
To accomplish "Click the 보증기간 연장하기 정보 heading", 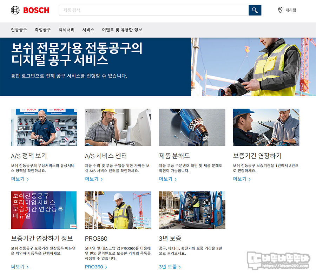I will point(42,238).
